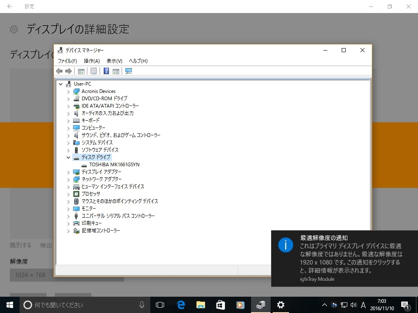Open the 操作(A) menu
Screen dimensions: 418x313
click(92, 61)
